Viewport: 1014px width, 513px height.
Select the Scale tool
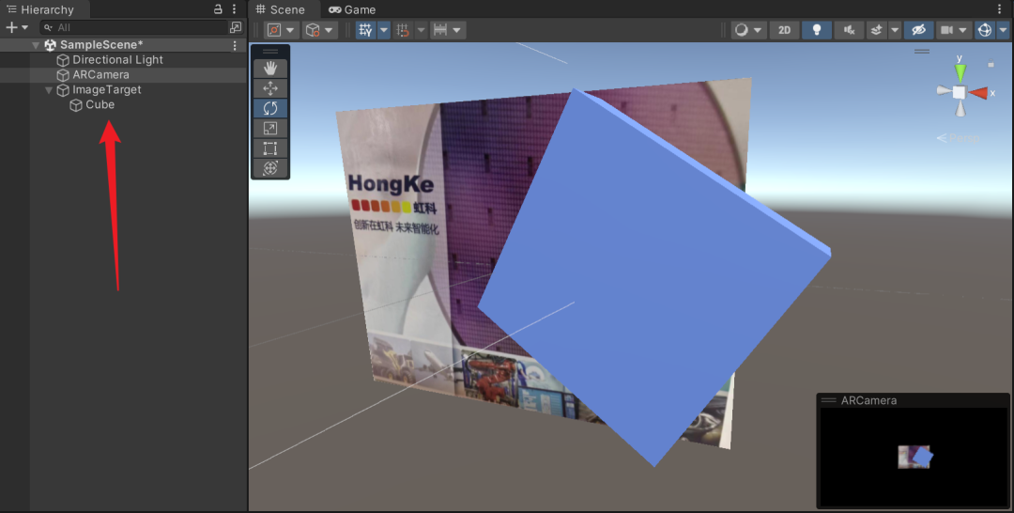pyautogui.click(x=270, y=128)
